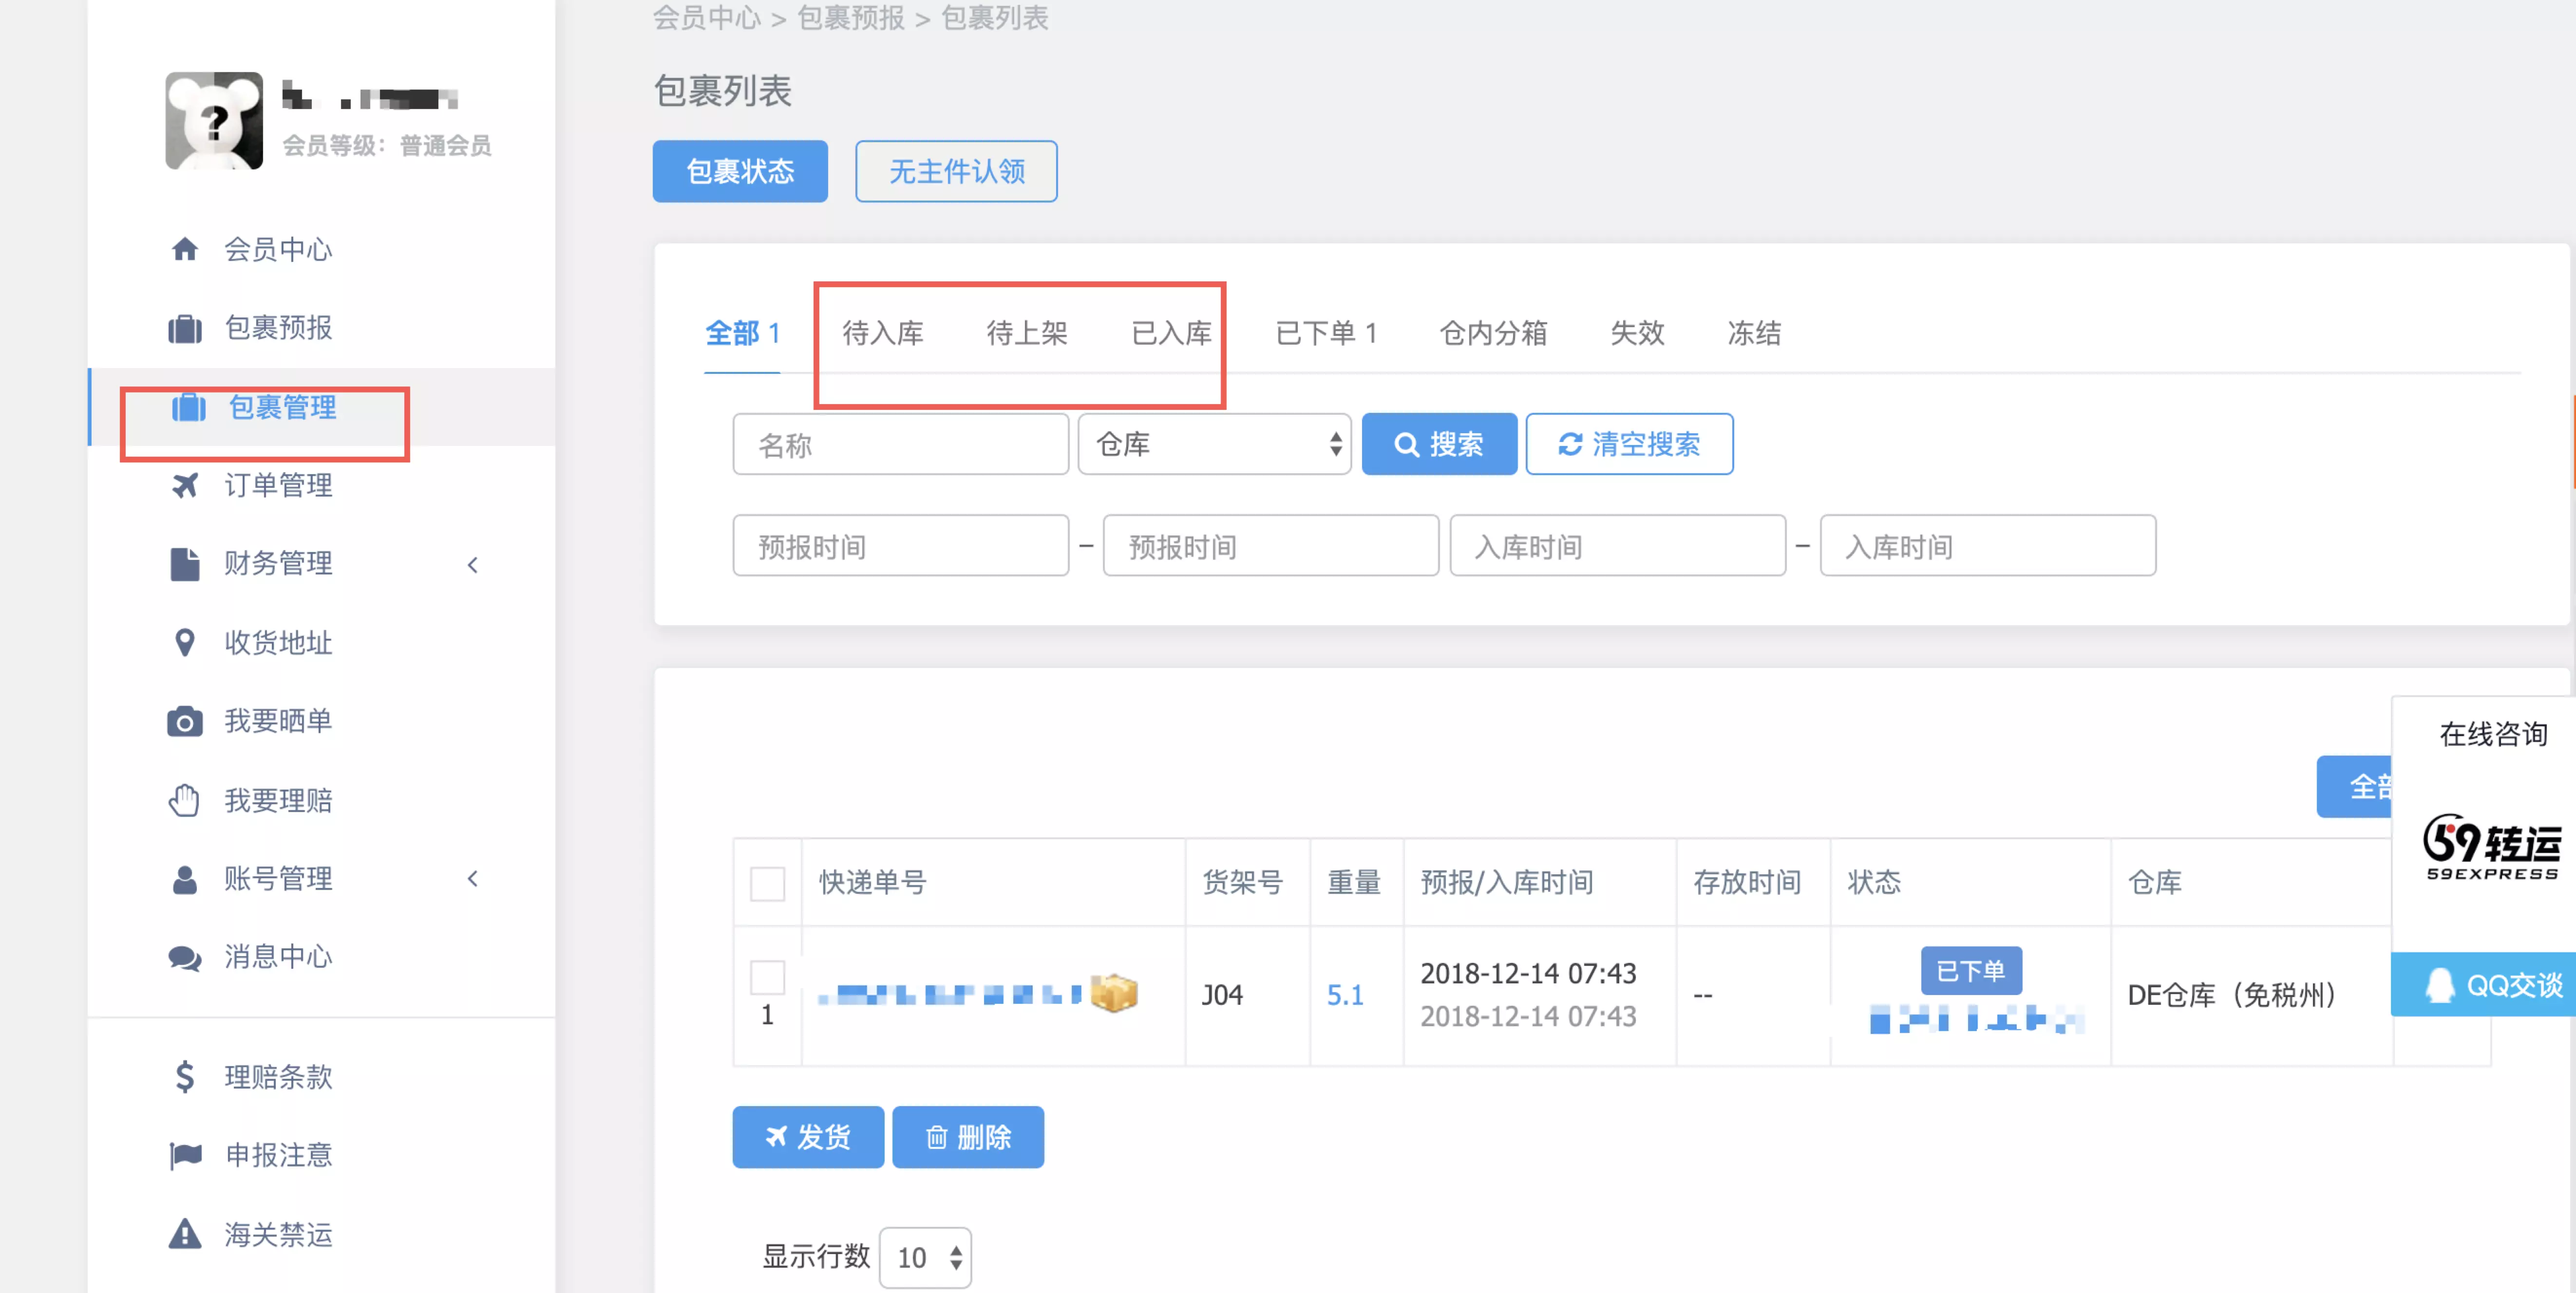Click the 货架号 column header
Image resolution: width=2576 pixels, height=1293 pixels.
[x=1242, y=882]
